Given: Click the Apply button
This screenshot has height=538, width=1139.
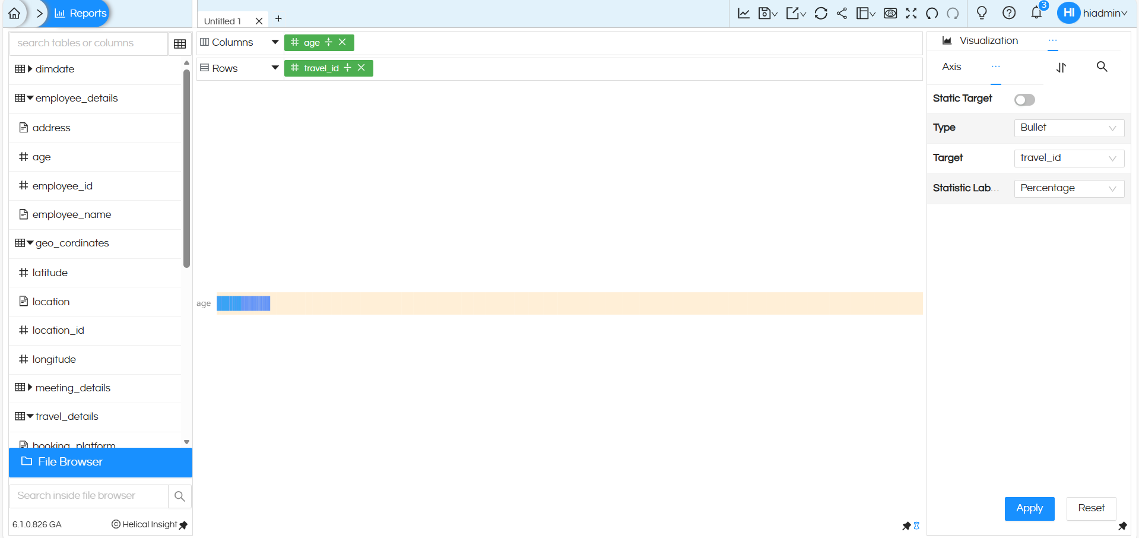Looking at the screenshot, I should (x=1029, y=508).
